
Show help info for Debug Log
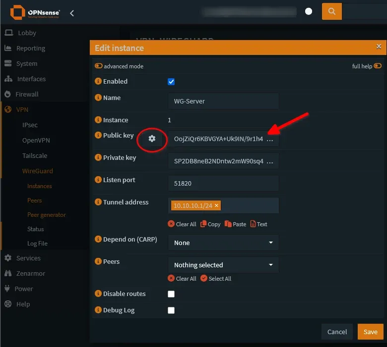point(98,310)
